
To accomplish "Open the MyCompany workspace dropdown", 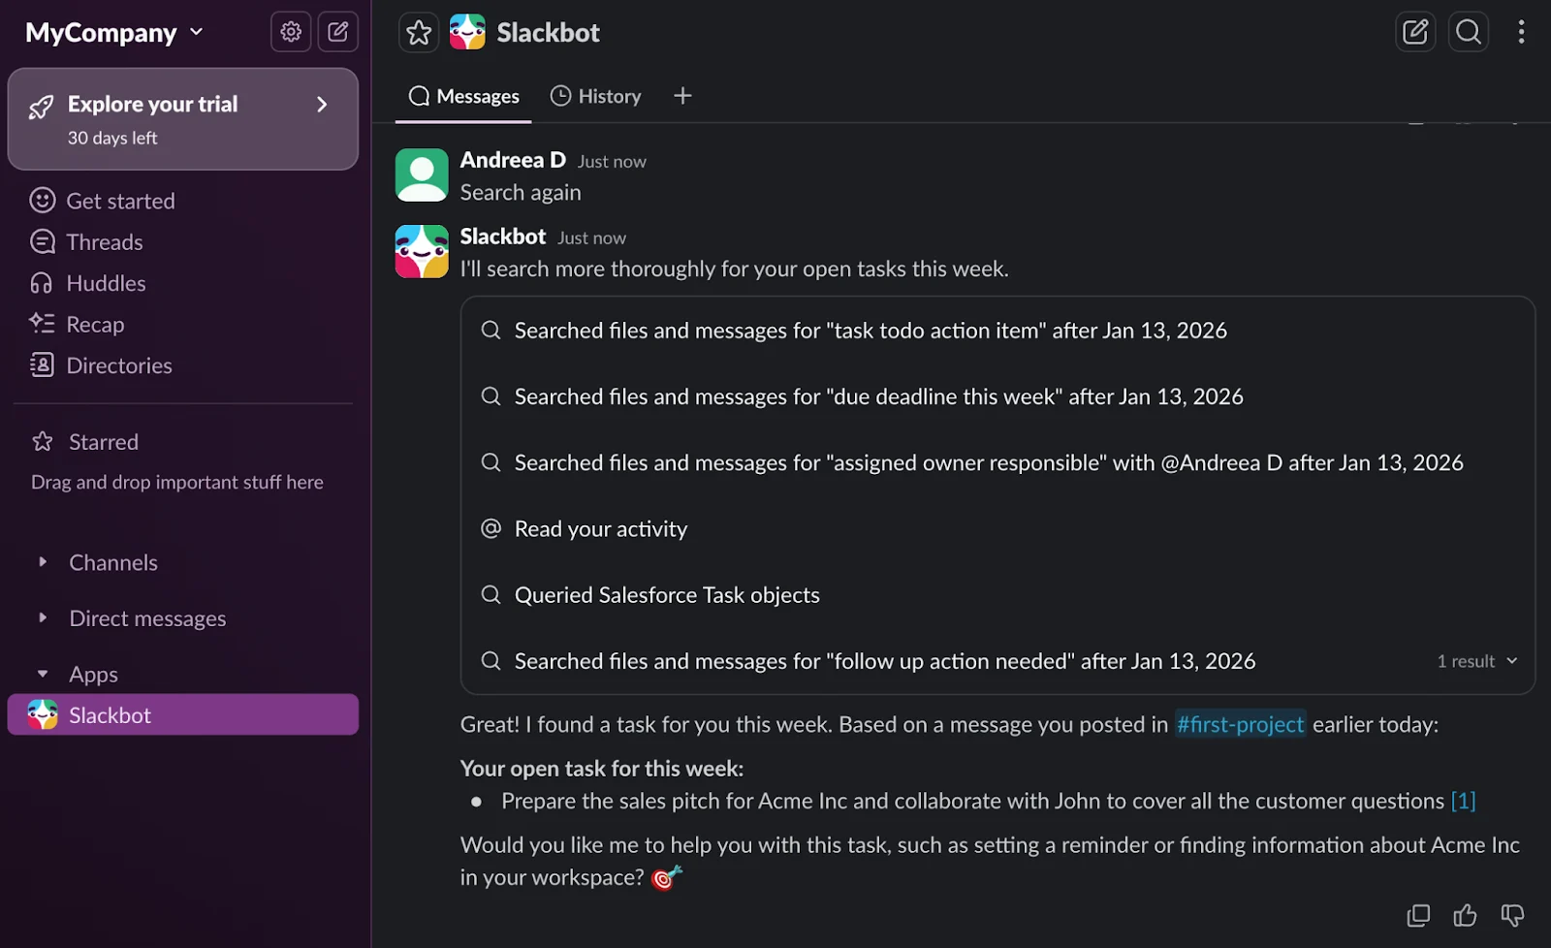I will (x=114, y=33).
